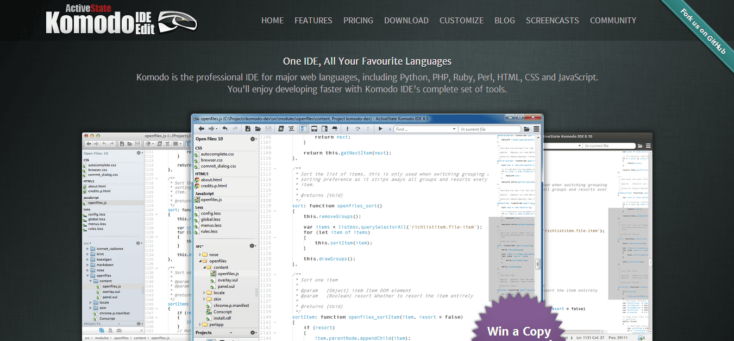Click the Fork us on GitHub ribbon
The image size is (734, 341).
[x=703, y=30]
